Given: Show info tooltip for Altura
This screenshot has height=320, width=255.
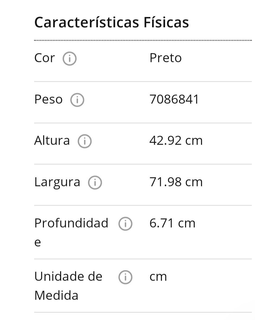Looking at the screenshot, I should coord(85,141).
